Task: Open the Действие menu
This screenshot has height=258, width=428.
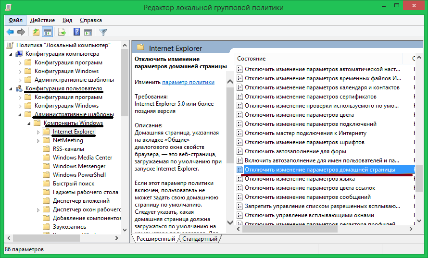Action: pos(42,20)
